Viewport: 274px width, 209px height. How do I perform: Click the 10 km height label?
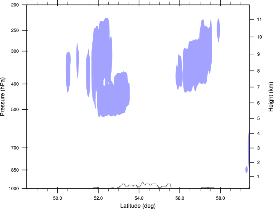pyautogui.click(x=259, y=37)
